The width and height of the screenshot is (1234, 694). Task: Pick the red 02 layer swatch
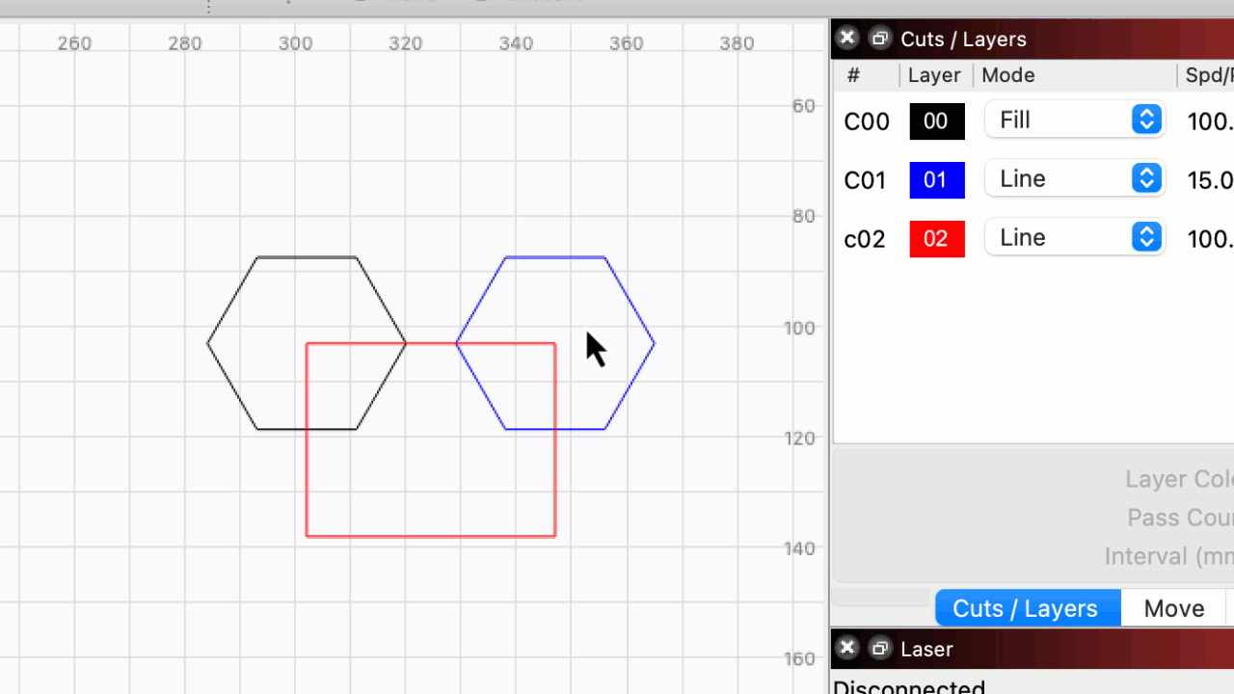(x=936, y=239)
